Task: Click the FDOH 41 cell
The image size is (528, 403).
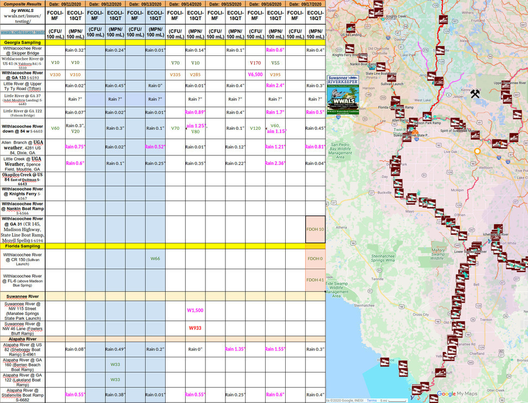Action: 315,280
